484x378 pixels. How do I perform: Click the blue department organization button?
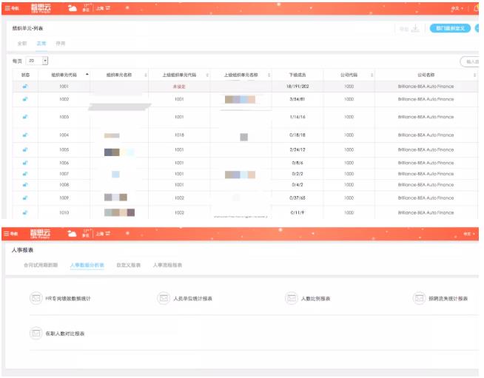450,28
